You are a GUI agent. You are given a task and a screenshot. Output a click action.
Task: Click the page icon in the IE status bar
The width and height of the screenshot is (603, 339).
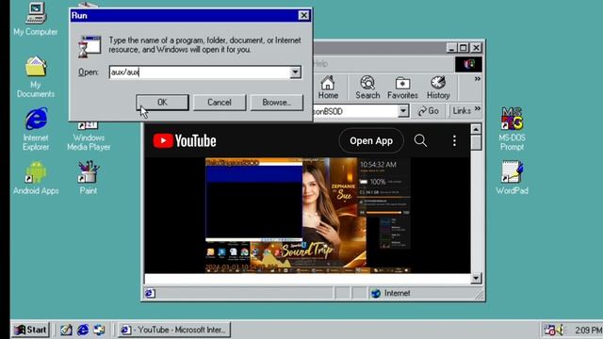click(x=150, y=293)
